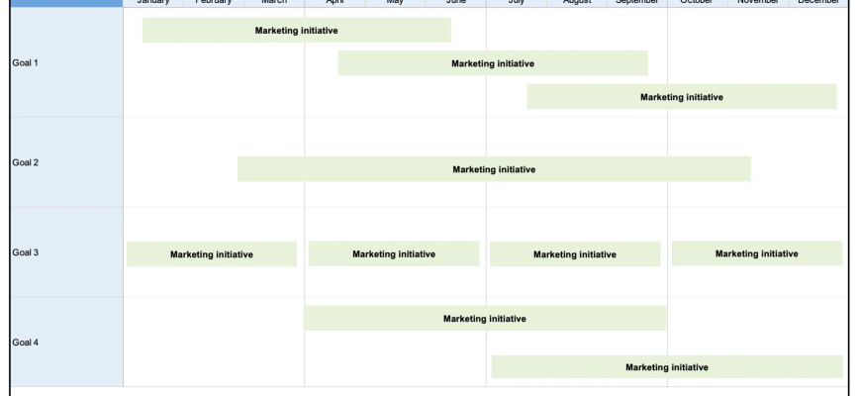Click the January month header cell
This screenshot has height=396, width=861.
pos(153,3)
